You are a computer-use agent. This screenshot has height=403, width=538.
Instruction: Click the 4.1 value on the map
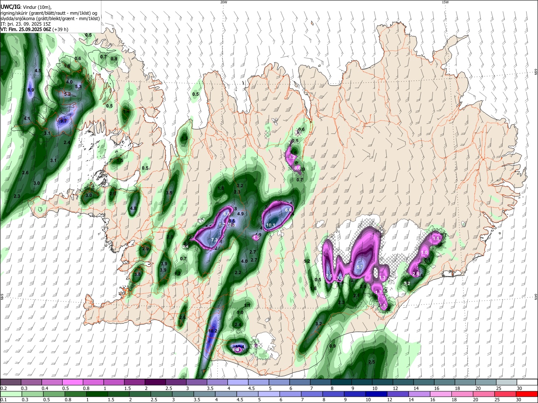tap(27, 119)
